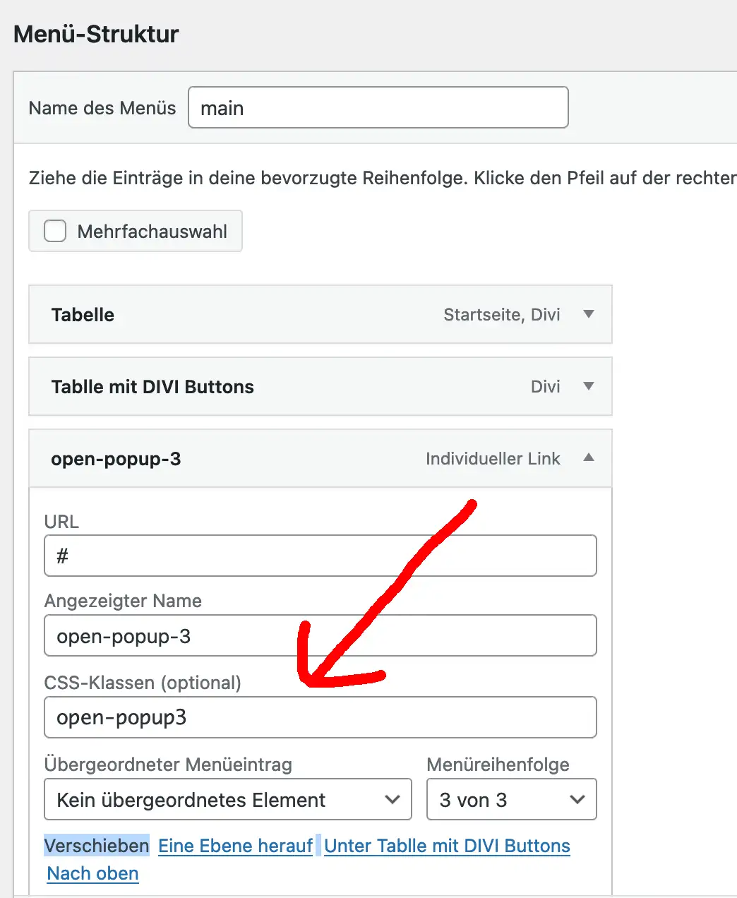This screenshot has height=898, width=737.
Task: Select the Tablle mit DIVI Buttons title
Action: point(152,387)
